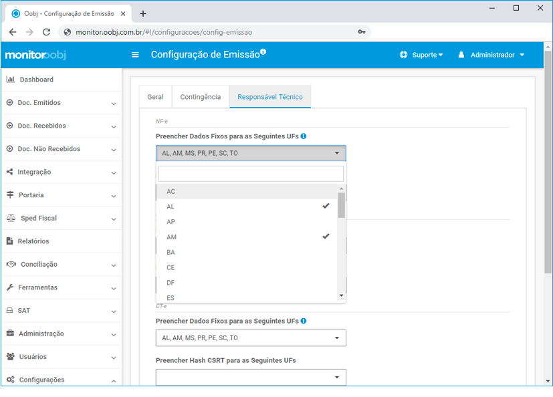Click the browser forward arrow
This screenshot has height=397, width=553.
point(29,32)
